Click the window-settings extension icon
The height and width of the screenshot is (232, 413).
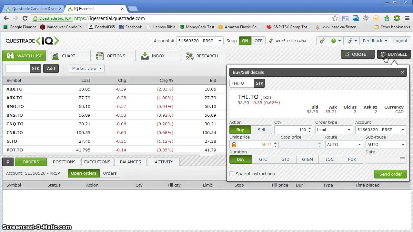345,18
